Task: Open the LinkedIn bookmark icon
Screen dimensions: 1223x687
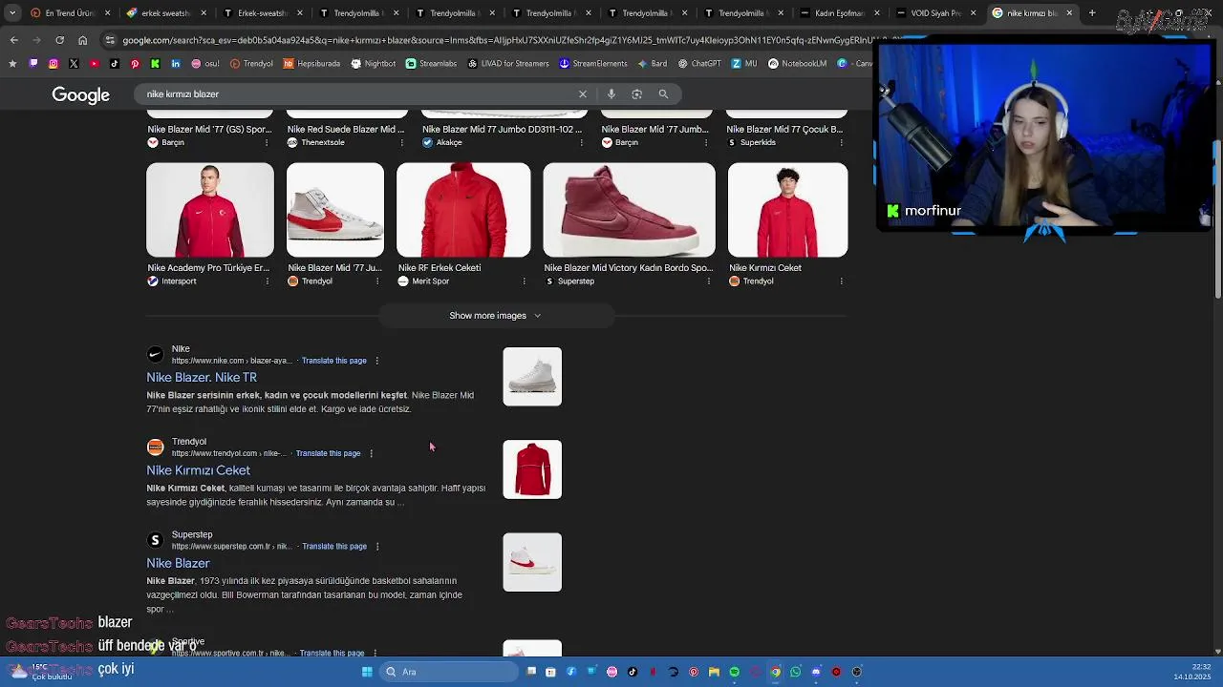Action: 176,64
